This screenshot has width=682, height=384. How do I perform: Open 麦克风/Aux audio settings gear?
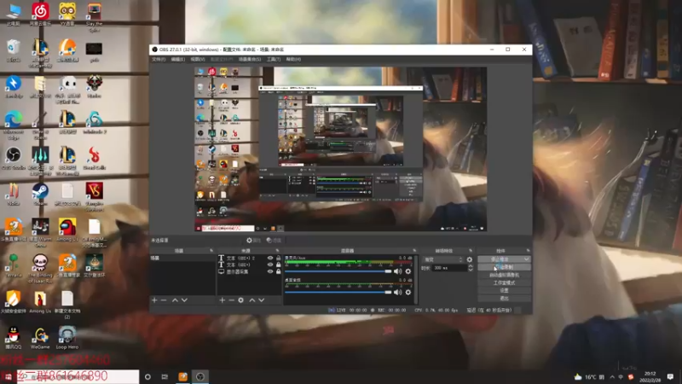(408, 271)
